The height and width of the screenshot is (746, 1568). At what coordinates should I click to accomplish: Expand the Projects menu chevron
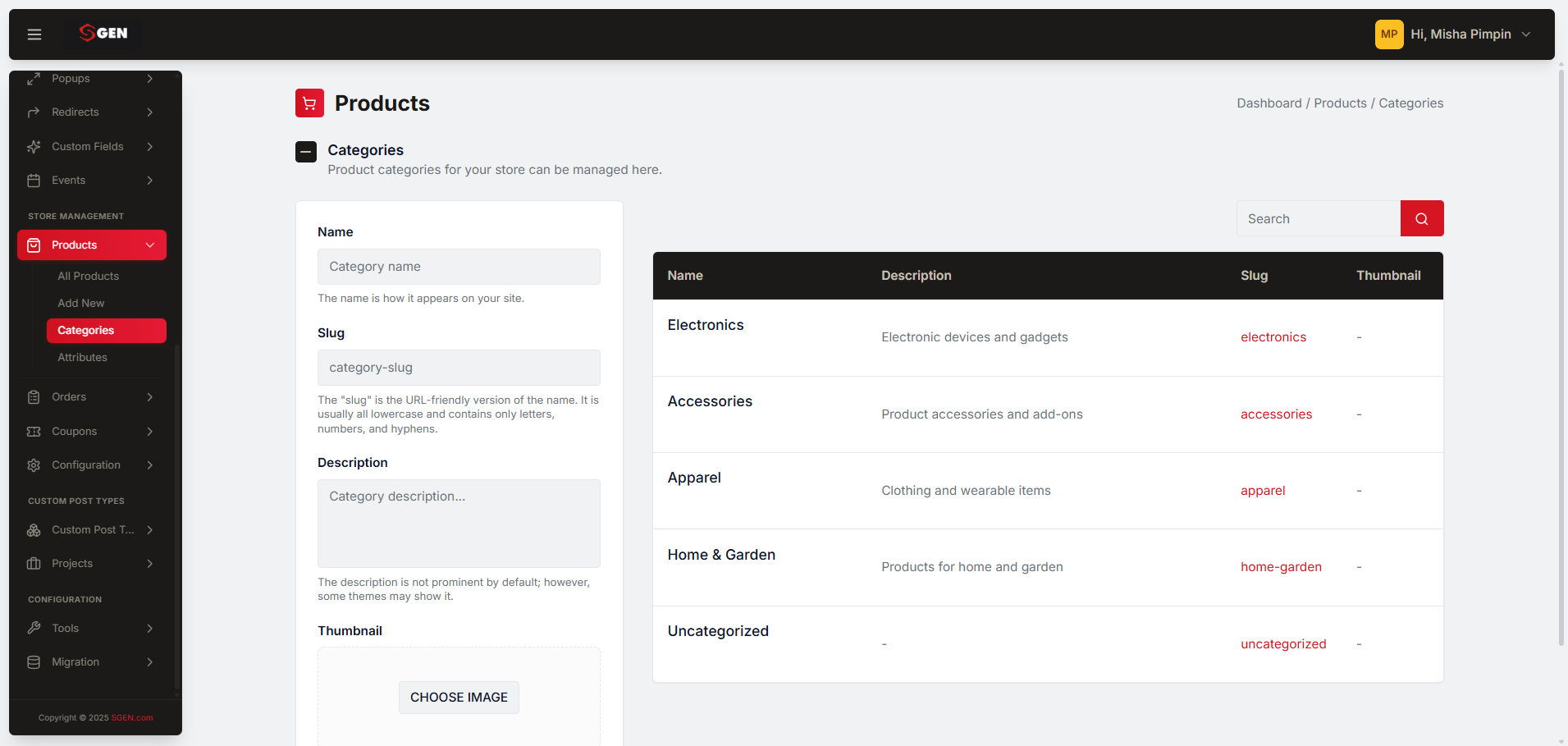tap(150, 564)
